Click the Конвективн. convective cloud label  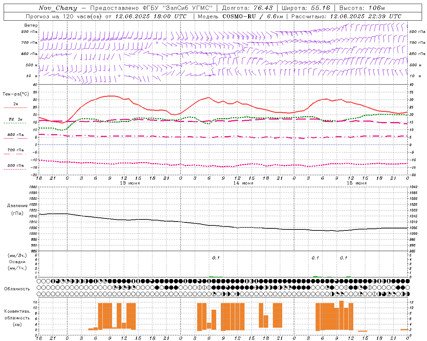click(17, 311)
